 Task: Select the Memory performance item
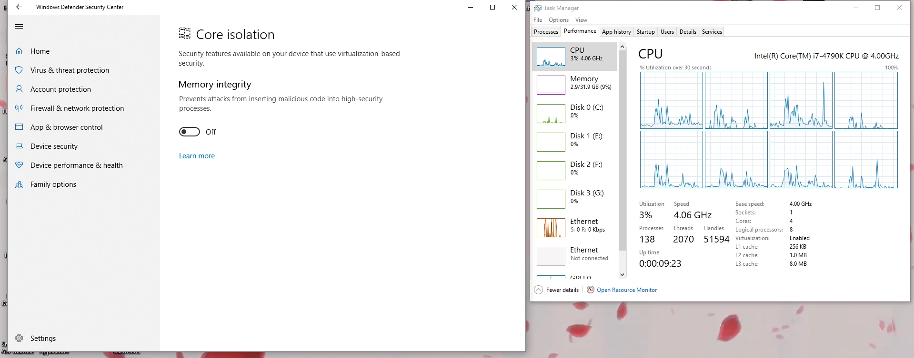(x=574, y=85)
